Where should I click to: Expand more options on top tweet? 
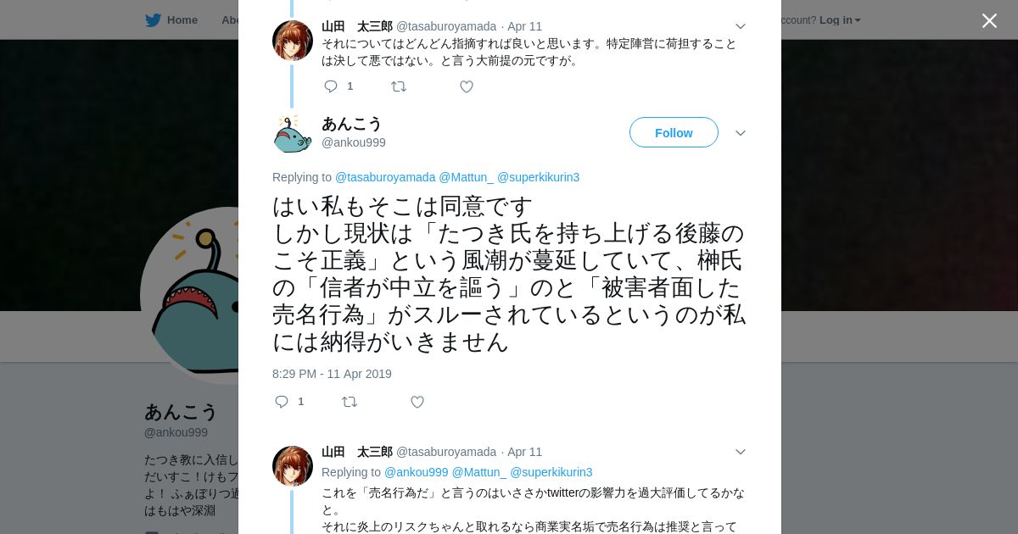(x=740, y=26)
